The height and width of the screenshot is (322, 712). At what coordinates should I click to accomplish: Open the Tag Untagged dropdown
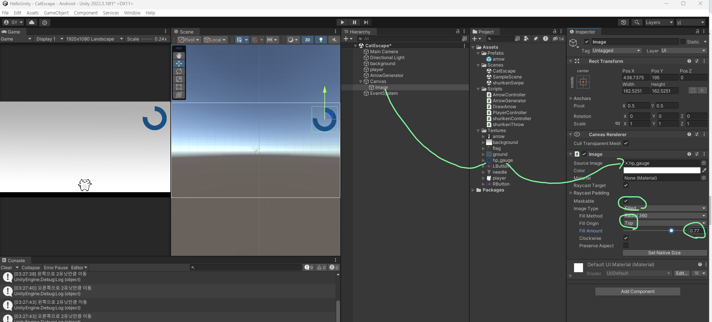pyautogui.click(x=617, y=51)
